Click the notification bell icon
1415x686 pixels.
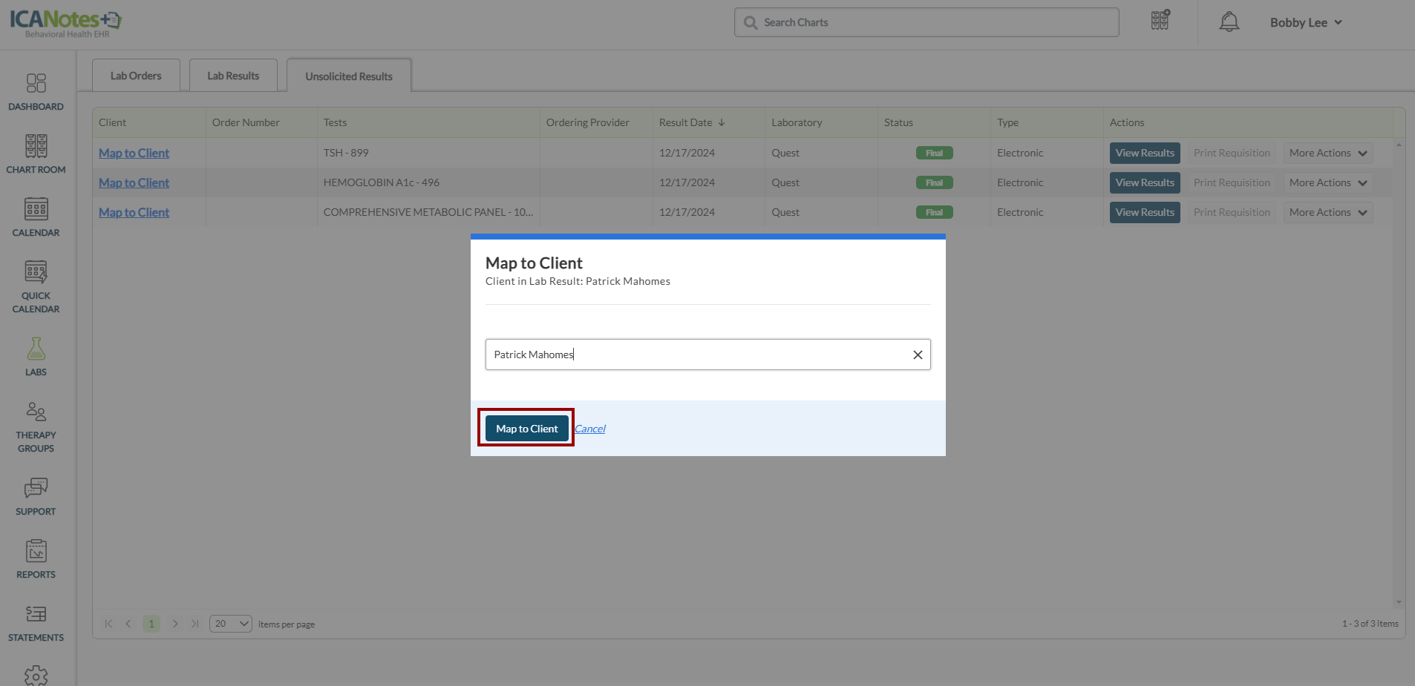[x=1229, y=22]
